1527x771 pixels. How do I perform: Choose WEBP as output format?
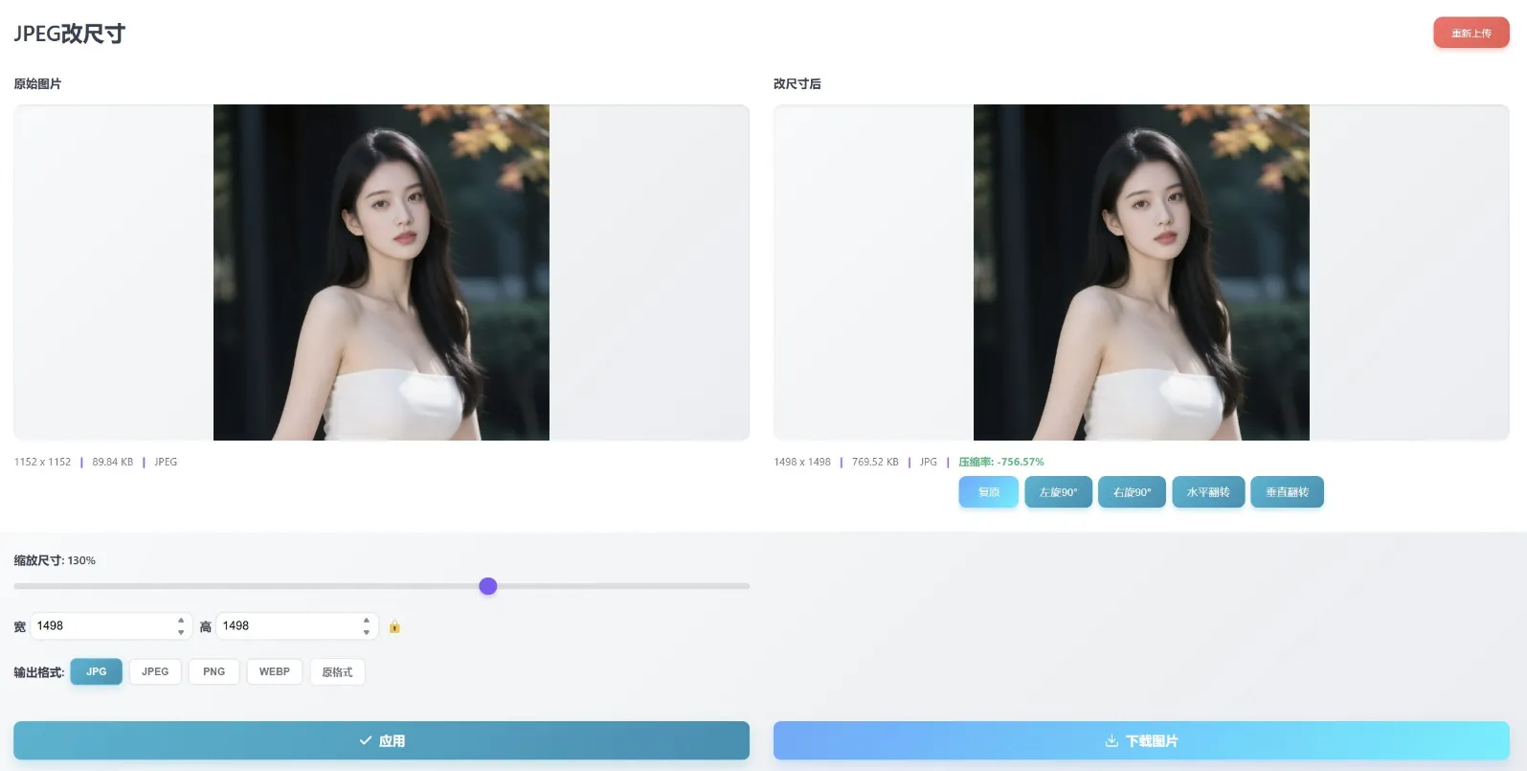(275, 672)
